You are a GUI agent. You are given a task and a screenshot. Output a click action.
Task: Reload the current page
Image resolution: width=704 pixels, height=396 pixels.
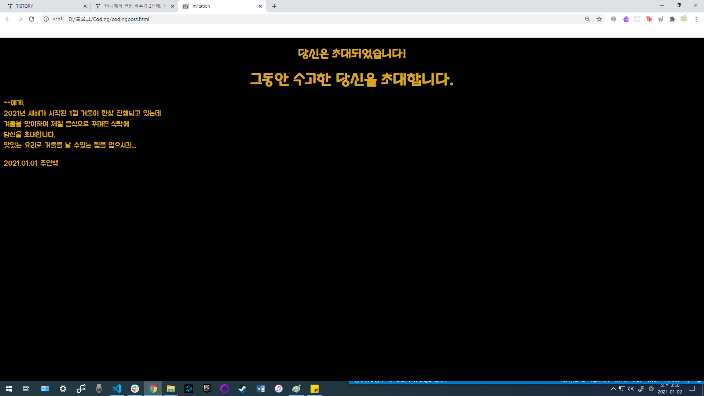pos(32,19)
